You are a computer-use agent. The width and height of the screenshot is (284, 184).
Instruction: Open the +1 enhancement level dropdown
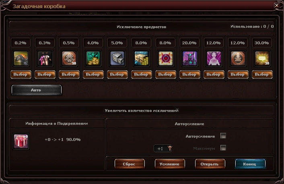(x=163, y=149)
